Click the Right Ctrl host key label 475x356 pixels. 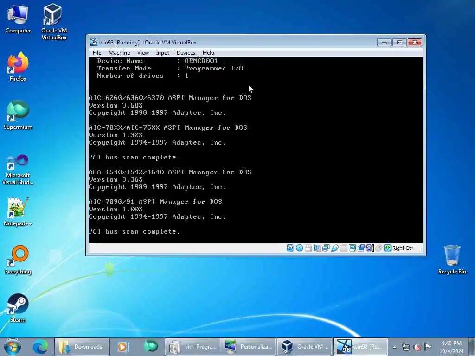click(x=403, y=248)
